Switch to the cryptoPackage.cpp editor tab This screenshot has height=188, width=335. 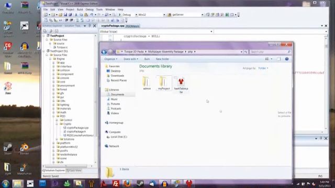113,26
